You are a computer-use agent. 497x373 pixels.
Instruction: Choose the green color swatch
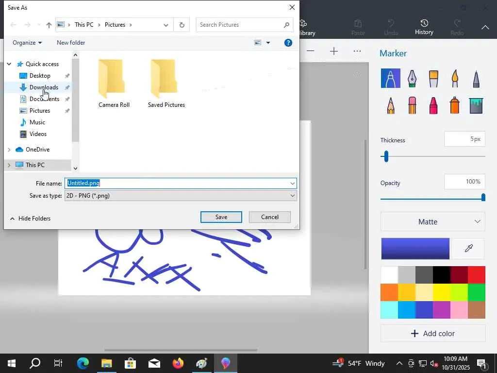click(x=477, y=292)
